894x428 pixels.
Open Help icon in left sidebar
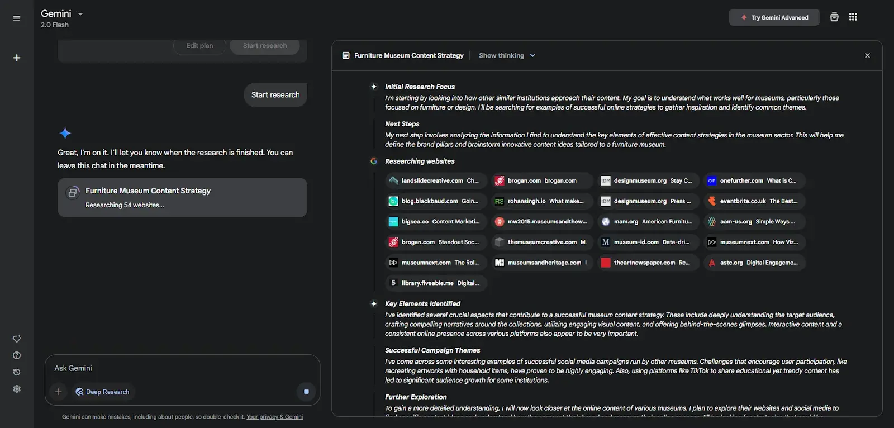click(x=17, y=355)
